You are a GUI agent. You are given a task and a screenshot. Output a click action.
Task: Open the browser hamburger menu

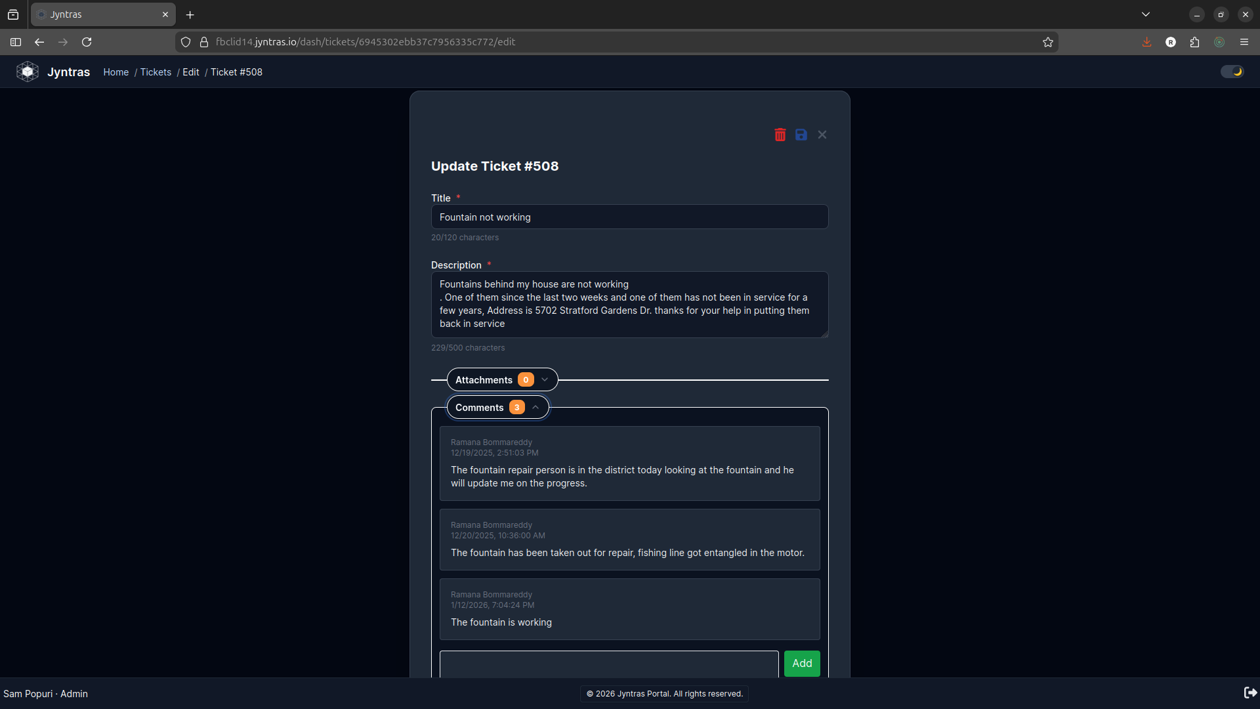click(1244, 42)
